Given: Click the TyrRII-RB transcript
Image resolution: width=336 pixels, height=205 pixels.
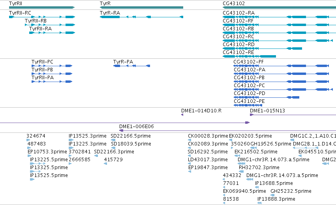Looking at the screenshot, I should click(x=50, y=25).
